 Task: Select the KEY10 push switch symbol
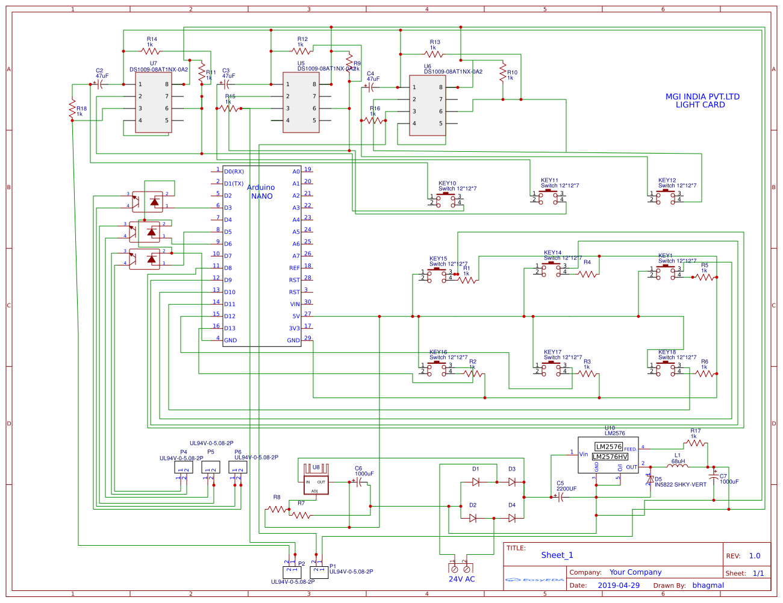click(446, 199)
